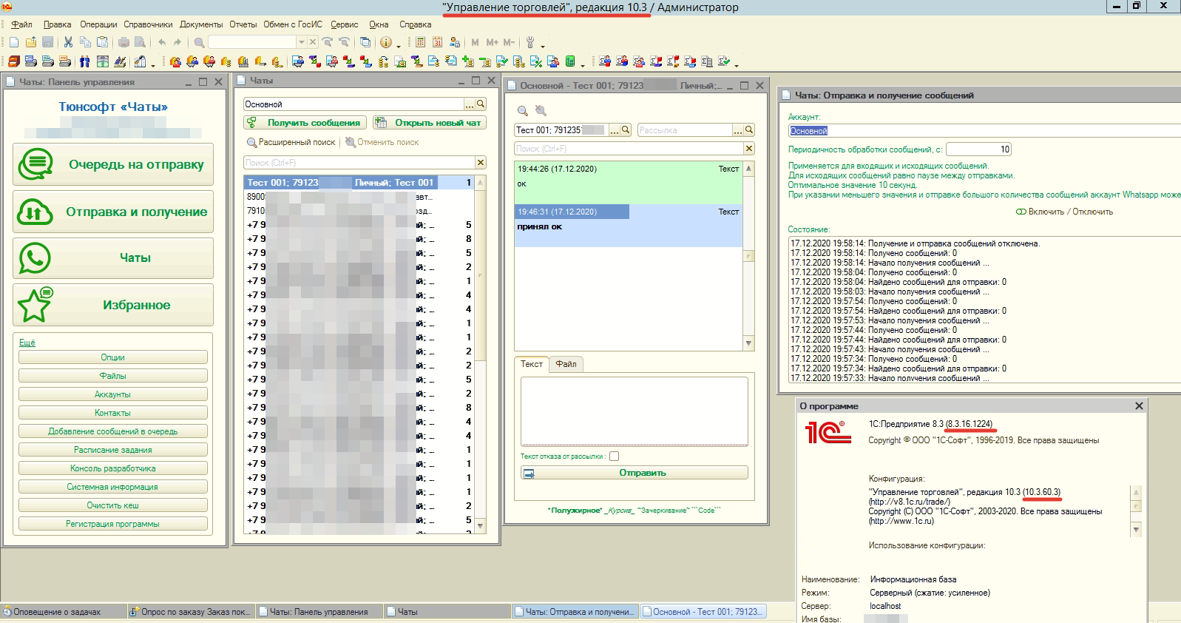Switch to the Текст tab in message editor
The height and width of the screenshot is (623, 1181).
click(x=532, y=364)
